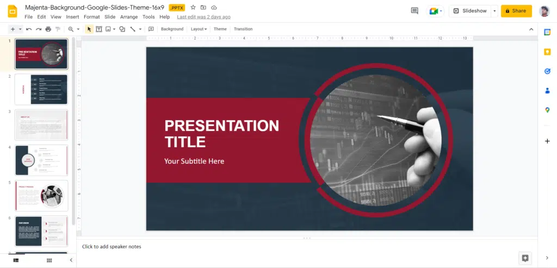The width and height of the screenshot is (557, 268).
Task: Expand the Slideshow options arrow
Action: [x=494, y=11]
